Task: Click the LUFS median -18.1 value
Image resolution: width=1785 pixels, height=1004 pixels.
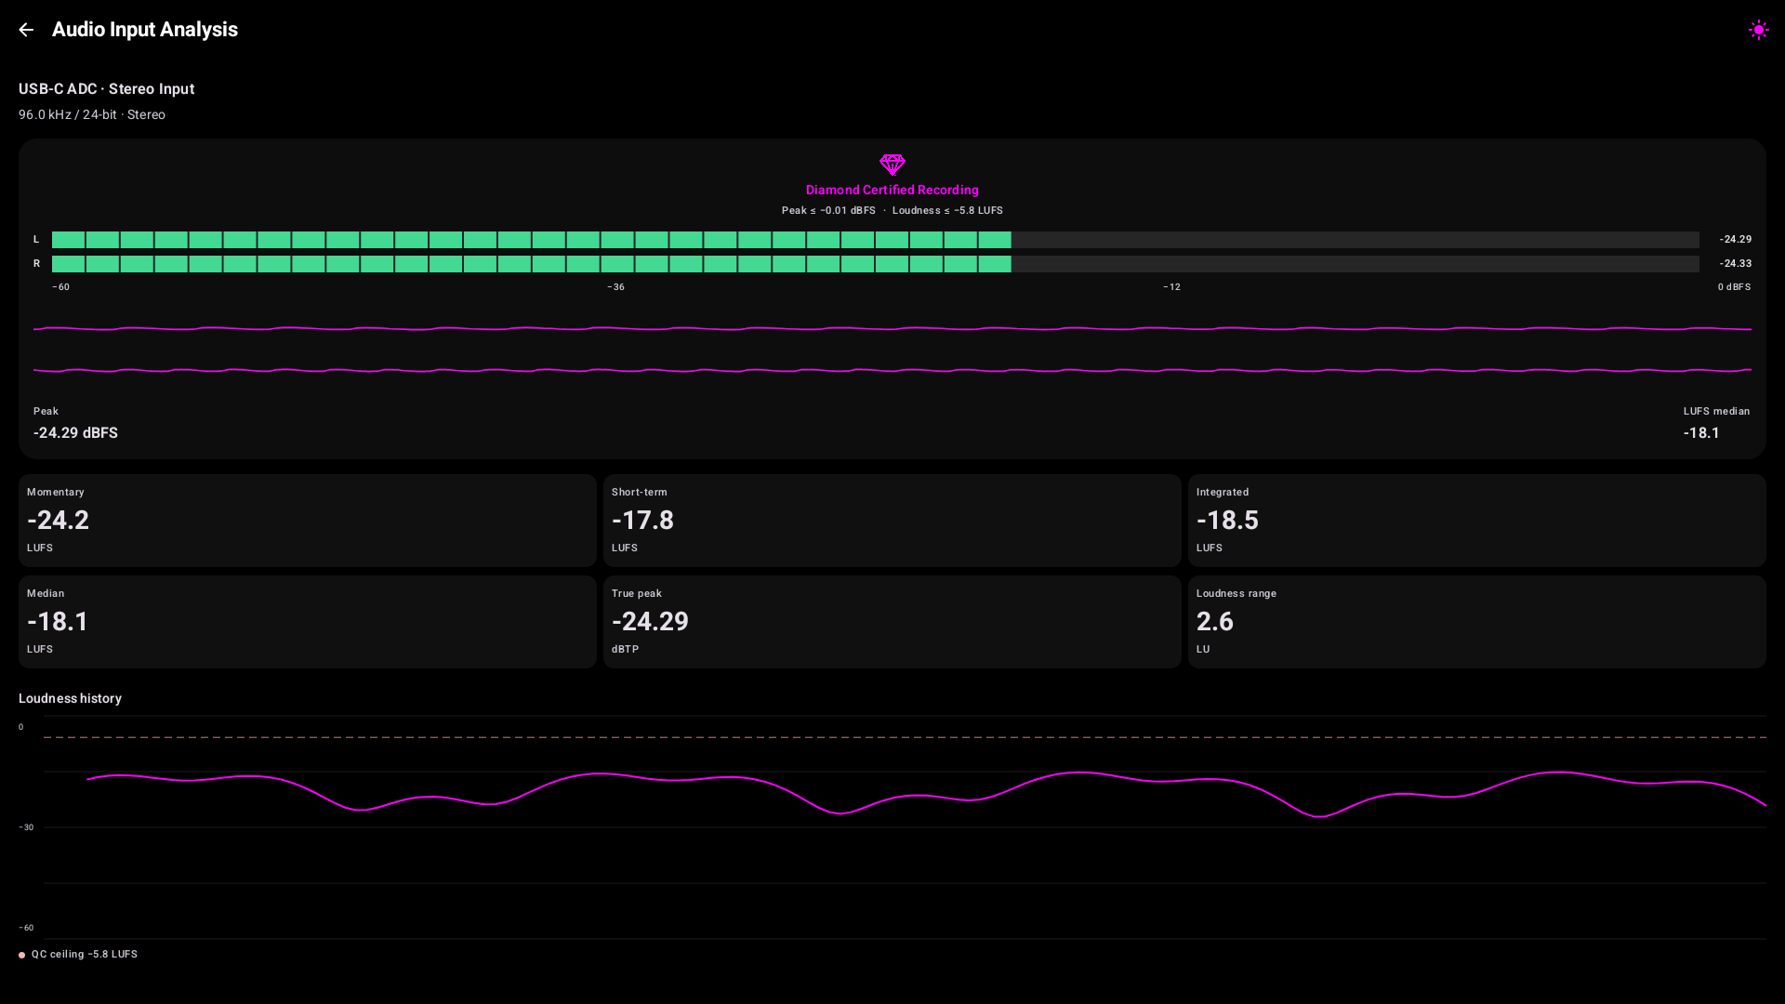Action: click(x=1701, y=433)
